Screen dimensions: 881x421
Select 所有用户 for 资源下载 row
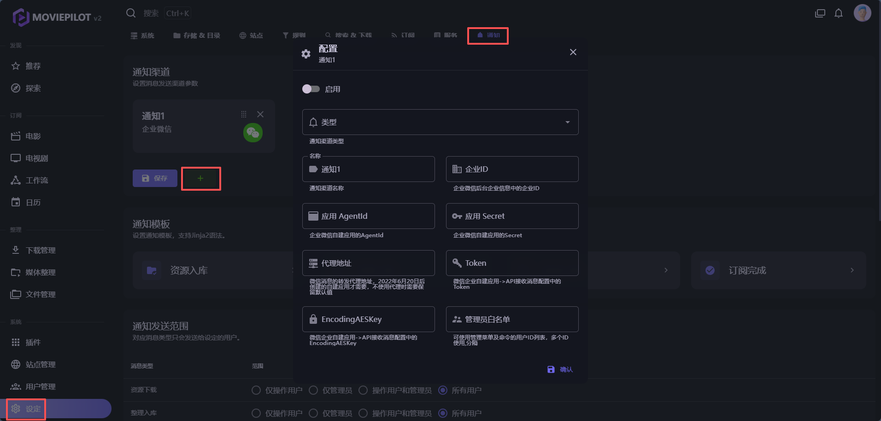[x=443, y=390]
